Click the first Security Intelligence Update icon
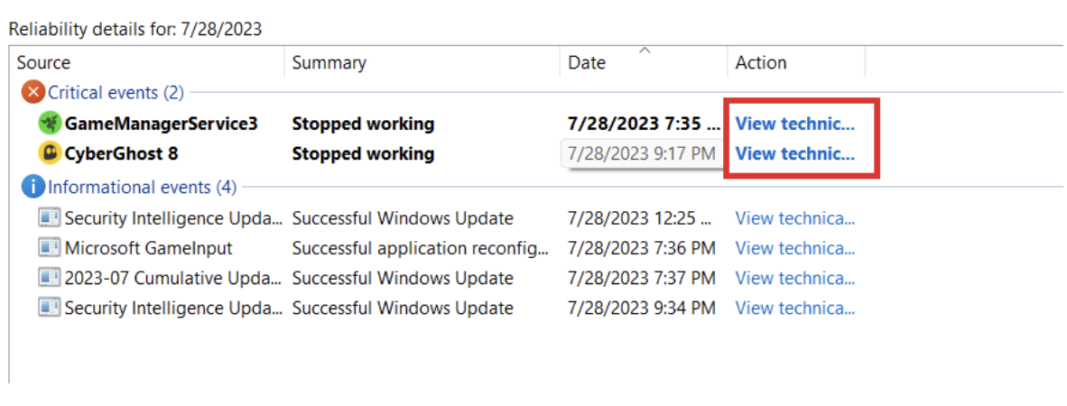The width and height of the screenshot is (1067, 406). coord(50,218)
